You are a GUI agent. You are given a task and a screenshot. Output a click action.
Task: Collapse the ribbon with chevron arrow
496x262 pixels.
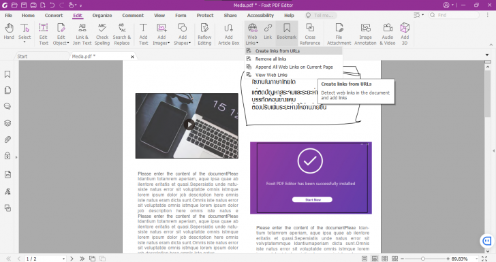pyautogui.click(x=491, y=45)
